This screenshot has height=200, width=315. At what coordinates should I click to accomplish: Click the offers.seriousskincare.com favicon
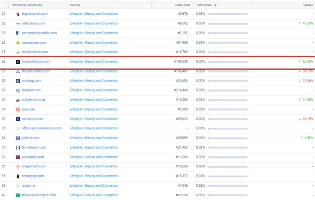[18, 129]
